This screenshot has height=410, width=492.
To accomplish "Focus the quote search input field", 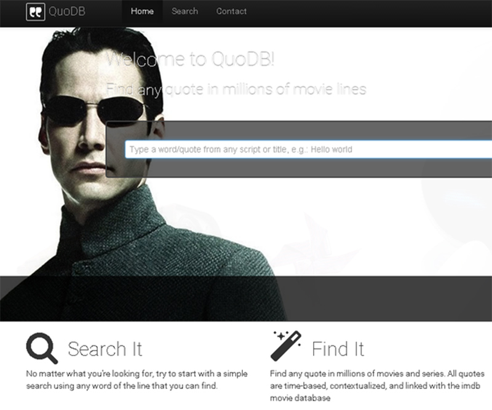I will (x=309, y=149).
